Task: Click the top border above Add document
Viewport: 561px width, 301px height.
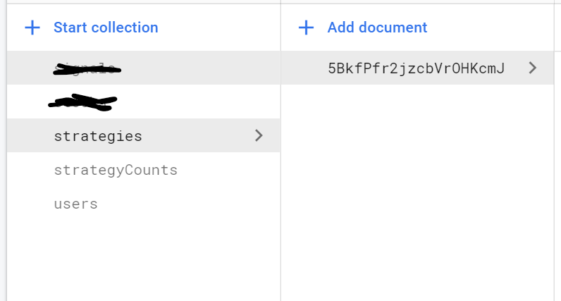Action: click(417, 4)
